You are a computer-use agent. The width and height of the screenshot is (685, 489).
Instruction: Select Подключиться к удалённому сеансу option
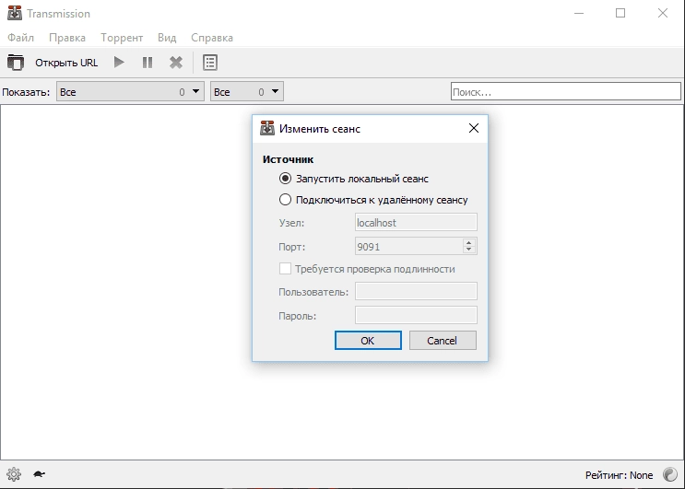(x=285, y=200)
